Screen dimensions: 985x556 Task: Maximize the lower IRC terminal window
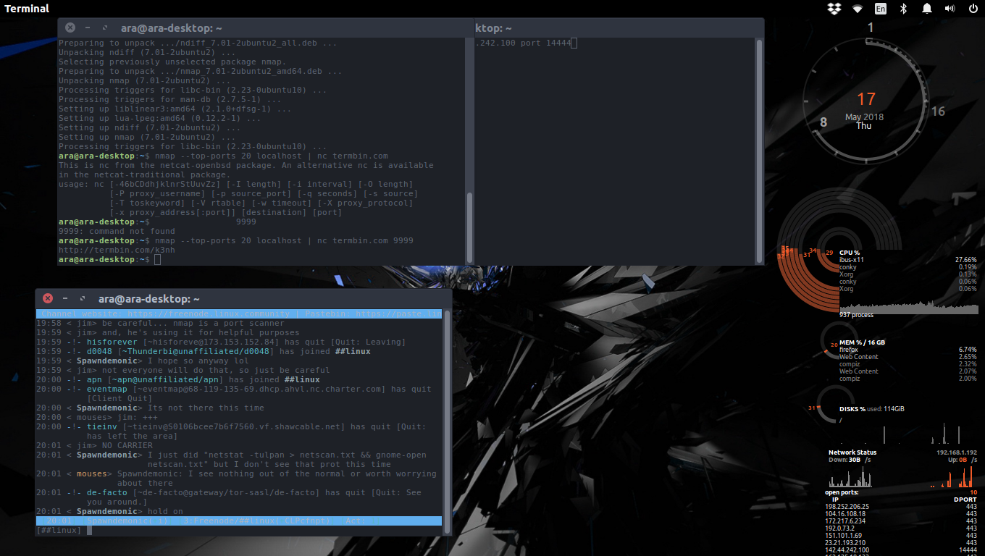[83, 298]
